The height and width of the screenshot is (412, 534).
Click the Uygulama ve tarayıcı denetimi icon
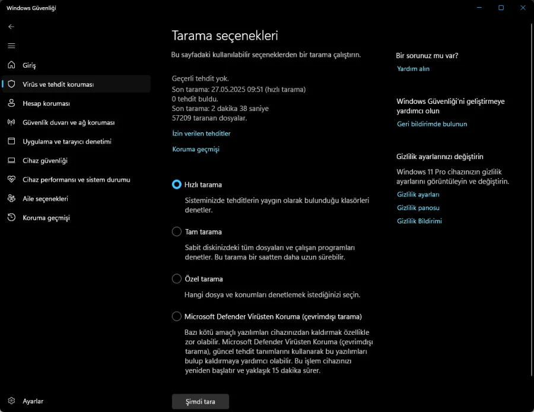(11, 141)
